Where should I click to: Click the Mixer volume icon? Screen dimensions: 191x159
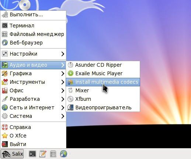click(70, 90)
